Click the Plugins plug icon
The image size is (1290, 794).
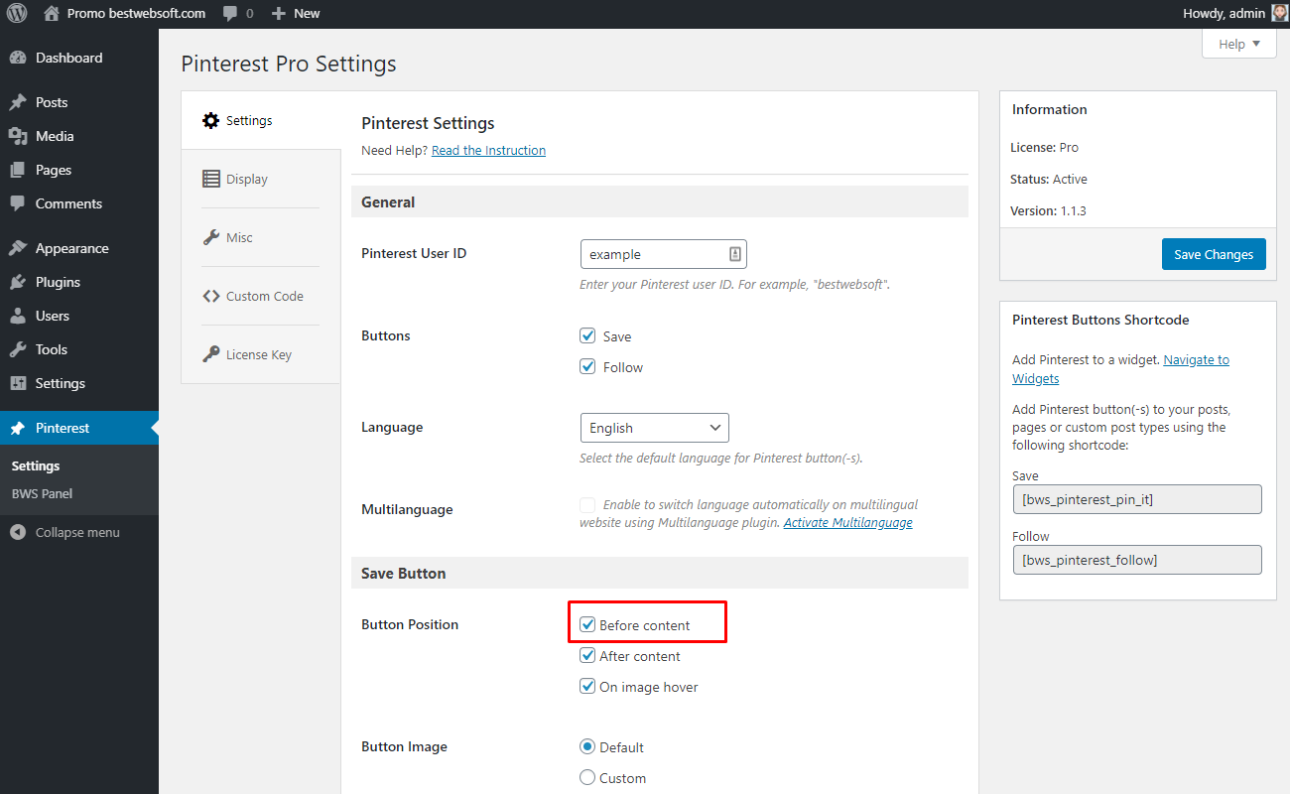(x=18, y=282)
